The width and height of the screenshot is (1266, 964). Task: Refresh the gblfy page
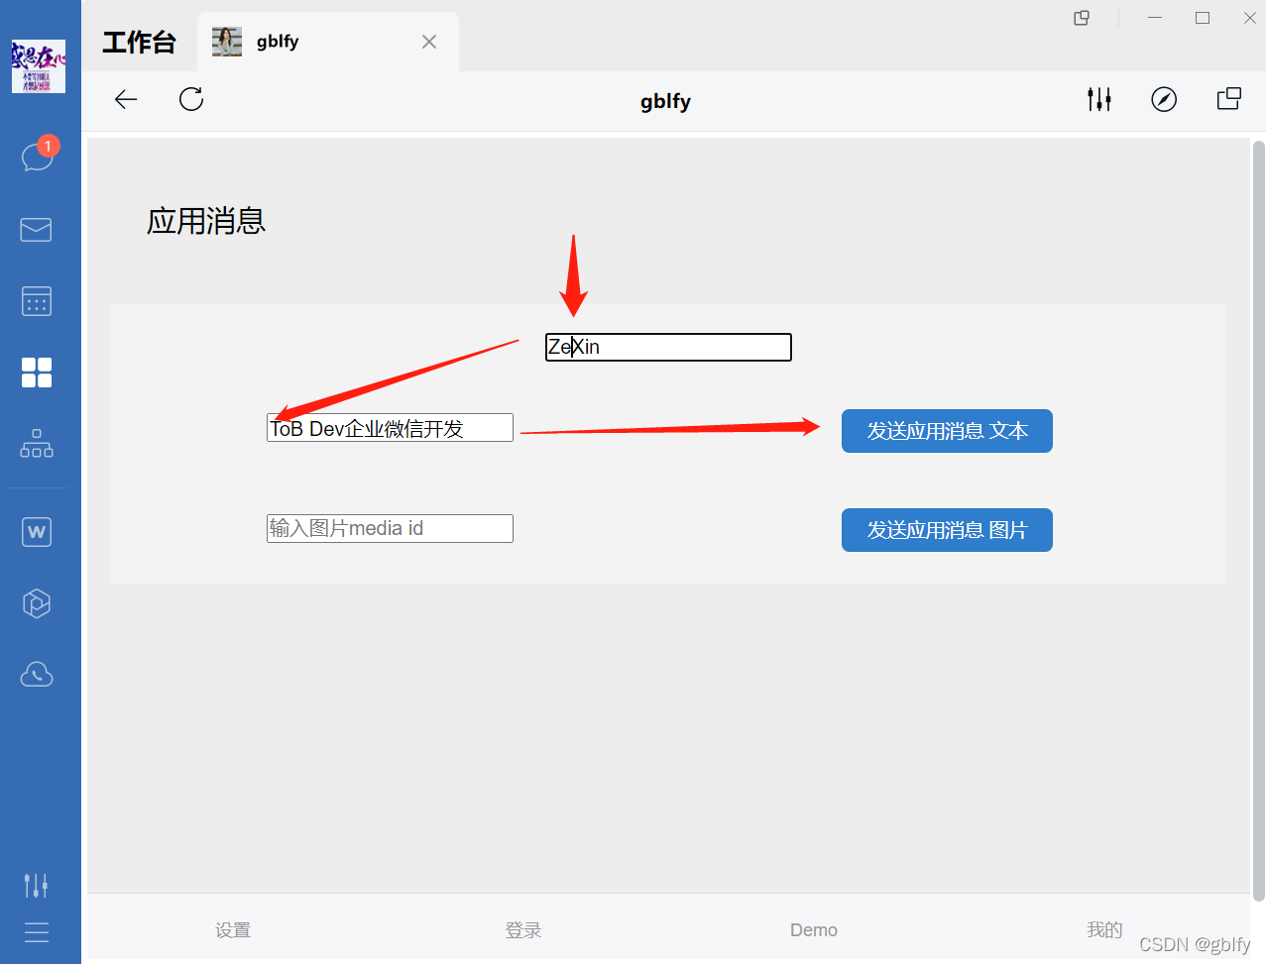coord(190,99)
